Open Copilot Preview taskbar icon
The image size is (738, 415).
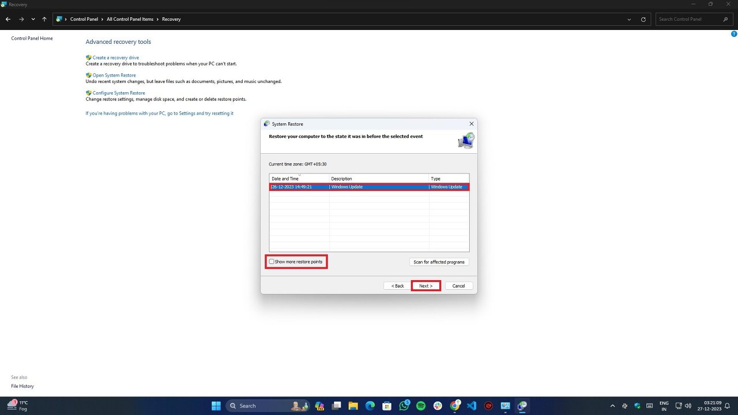(319, 406)
